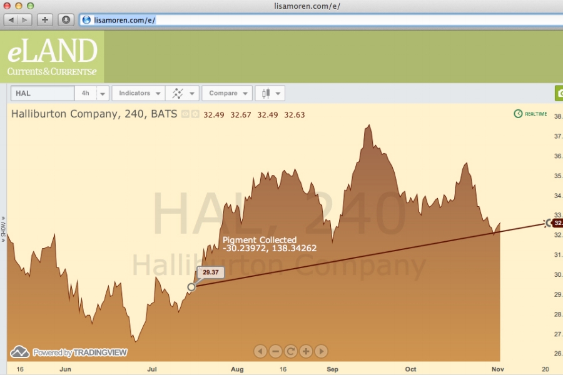Image resolution: width=563 pixels, height=375 pixels.
Task: Open the Indicators dropdown
Action: pyautogui.click(x=139, y=93)
